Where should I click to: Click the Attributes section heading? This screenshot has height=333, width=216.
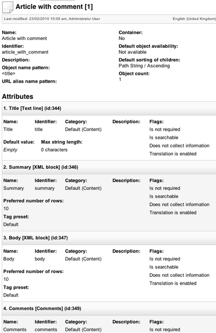tap(18, 97)
